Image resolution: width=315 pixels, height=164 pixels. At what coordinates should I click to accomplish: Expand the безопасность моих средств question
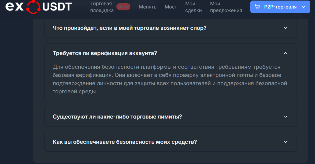tap(125, 142)
